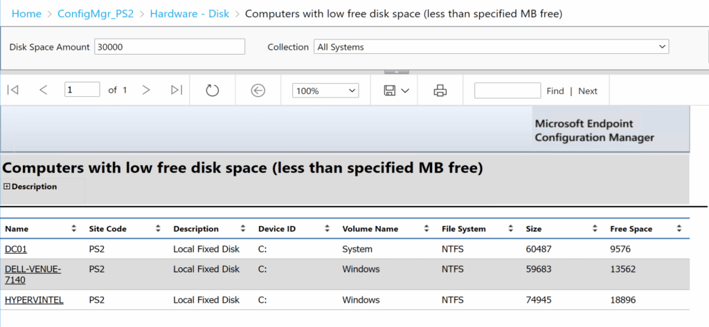The height and width of the screenshot is (327, 709).
Task: Sort the table by Name column
Action: (74, 229)
